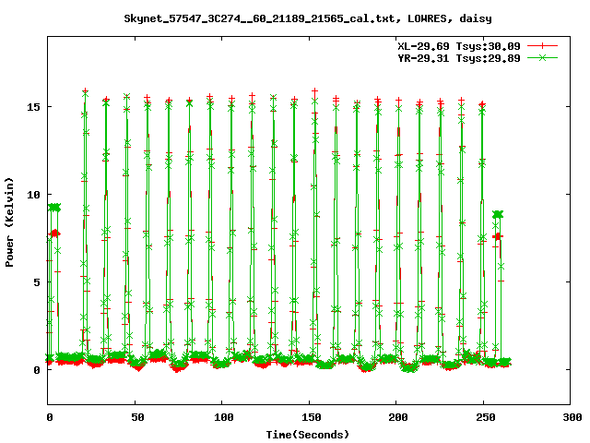The image size is (590, 443).
Task: Click y-axis tick value 0
Action: pos(37,370)
